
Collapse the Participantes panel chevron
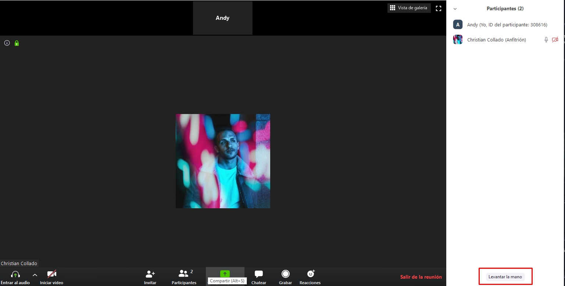coord(455,8)
